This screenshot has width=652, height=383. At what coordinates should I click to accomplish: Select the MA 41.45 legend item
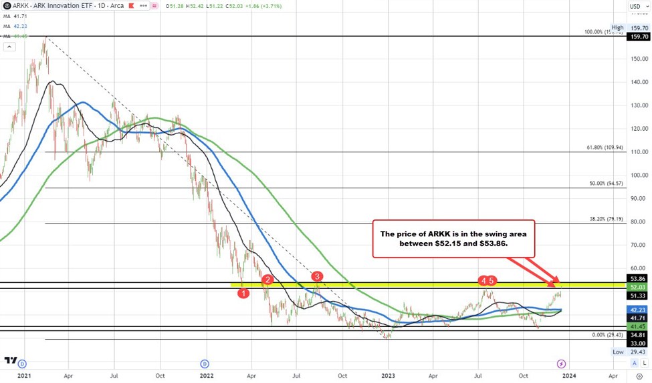pos(15,36)
